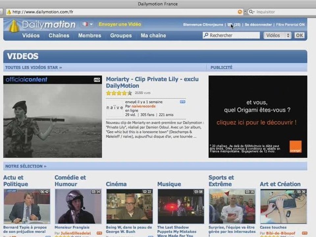Play the Monsieur Franglais thumbnail
The height and width of the screenshot is (237, 316).
(78, 206)
